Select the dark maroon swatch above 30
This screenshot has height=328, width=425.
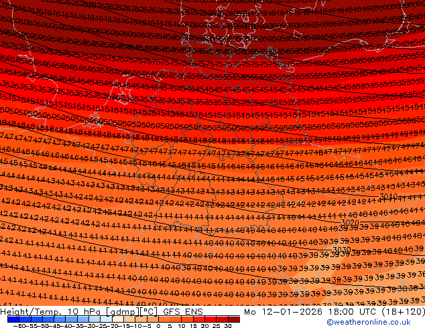tap(234, 319)
